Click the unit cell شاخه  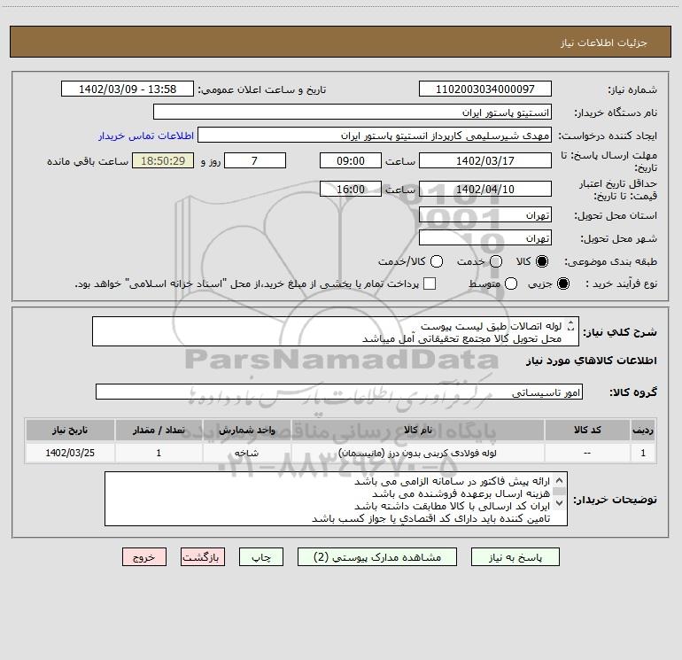[246, 453]
